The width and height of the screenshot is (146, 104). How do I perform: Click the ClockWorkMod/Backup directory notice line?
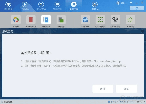[x=71, y=61]
